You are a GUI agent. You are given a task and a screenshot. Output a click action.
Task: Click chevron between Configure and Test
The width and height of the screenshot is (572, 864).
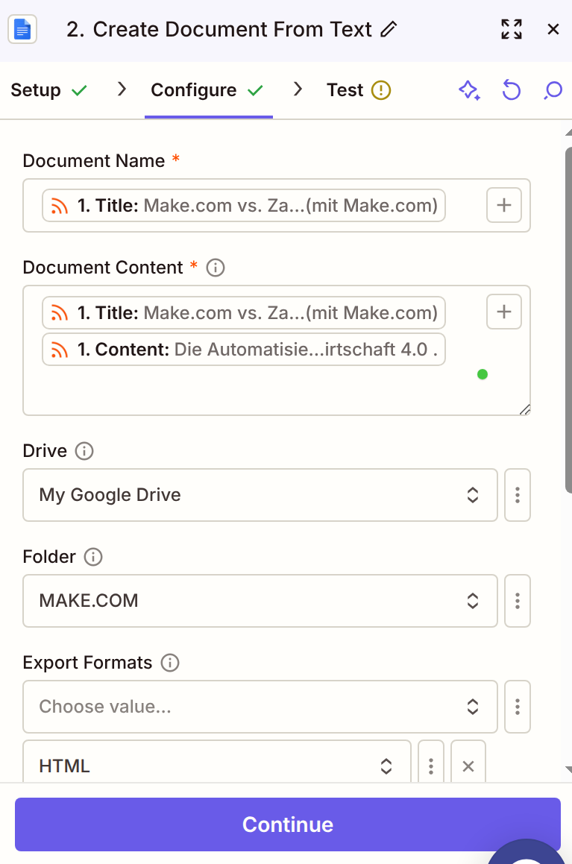coord(298,89)
